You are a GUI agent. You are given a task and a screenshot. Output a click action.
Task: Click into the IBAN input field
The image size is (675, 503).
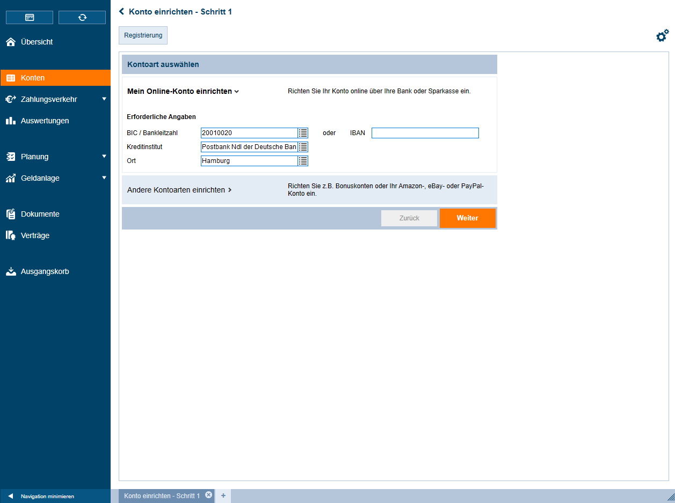pyautogui.click(x=425, y=133)
